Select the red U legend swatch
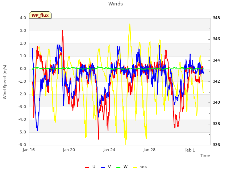This screenshot has height=174, width=232. pos(87,167)
